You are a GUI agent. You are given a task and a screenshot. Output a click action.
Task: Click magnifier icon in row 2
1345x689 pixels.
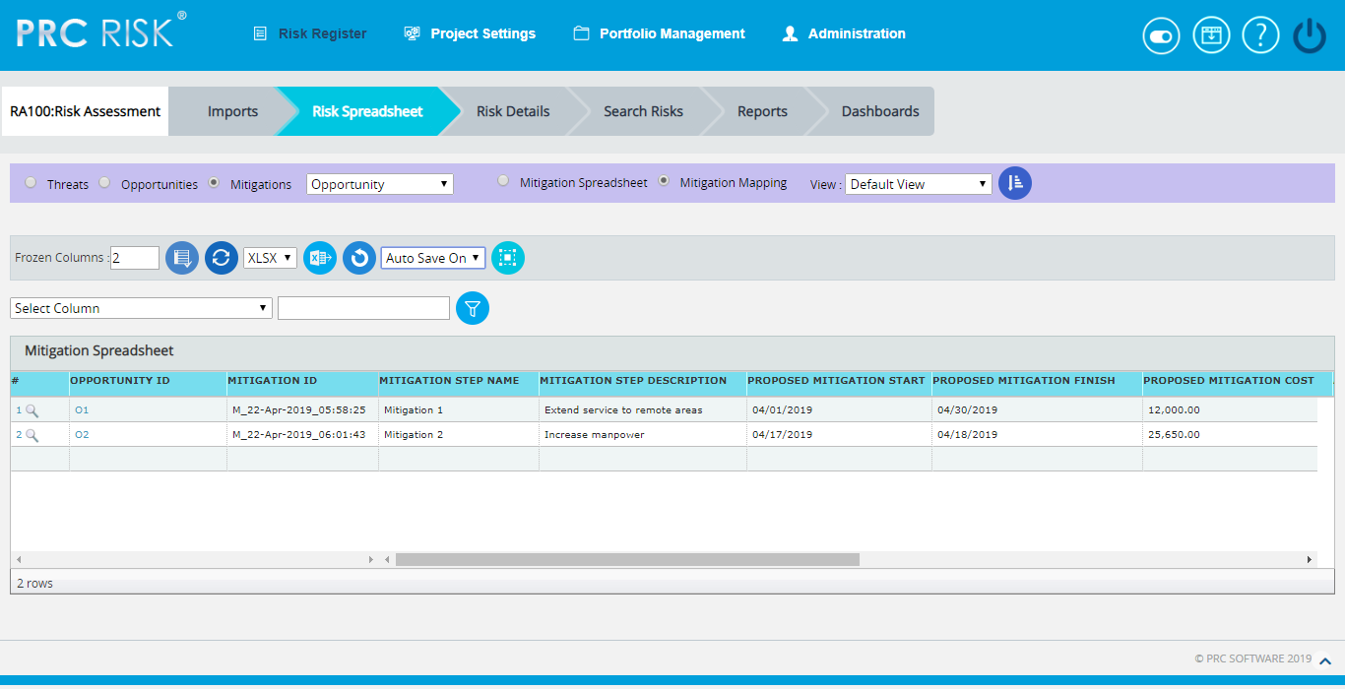[32, 435]
